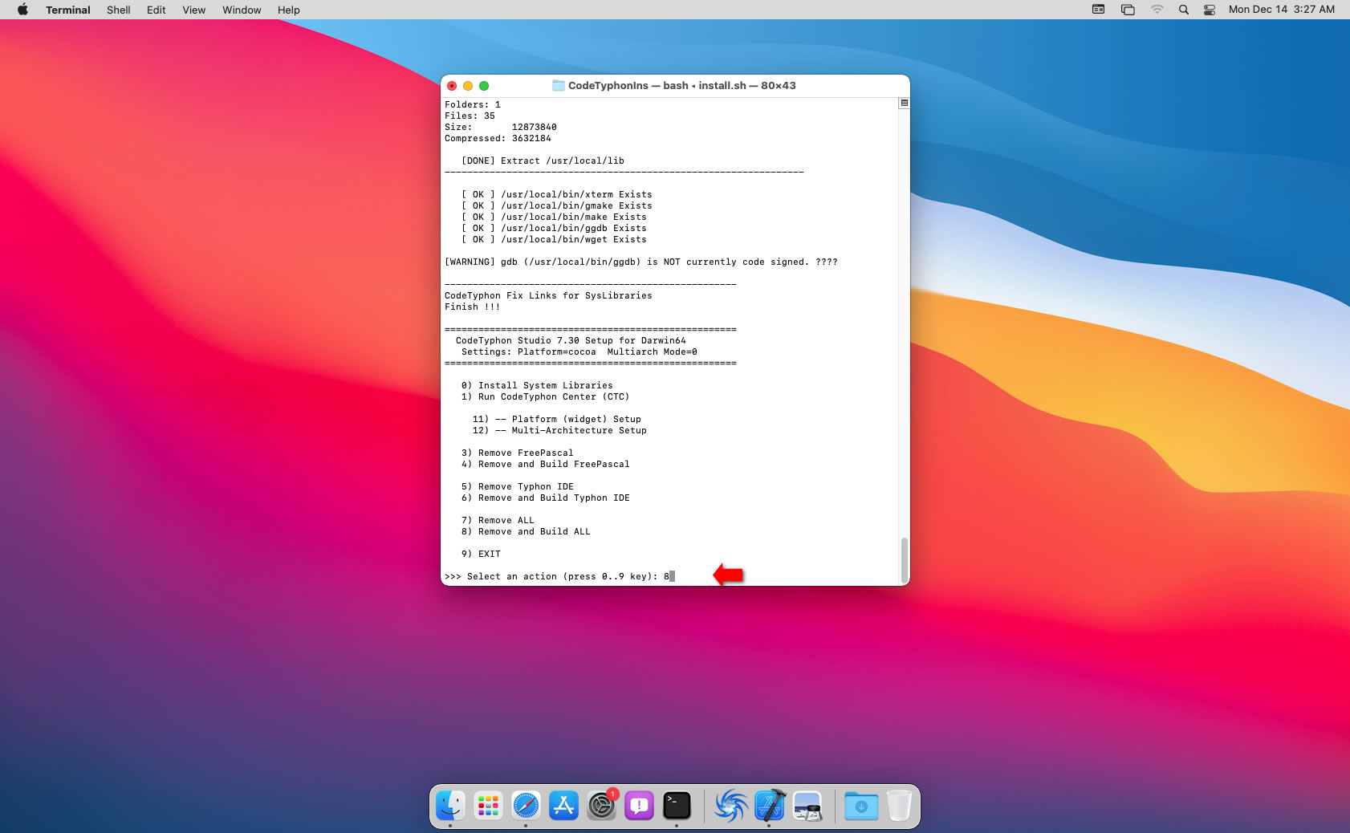Click '11) -- Platform (widget) Setup' line
Viewport: 1350px width, 833px height.
(557, 419)
